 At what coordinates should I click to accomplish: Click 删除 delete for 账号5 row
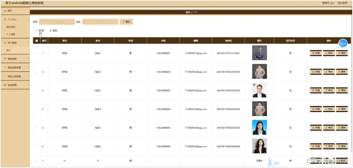(342, 128)
